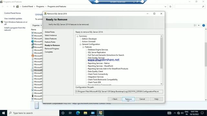Click the Remove SQL Server 2014 title icon

click(x=45, y=14)
